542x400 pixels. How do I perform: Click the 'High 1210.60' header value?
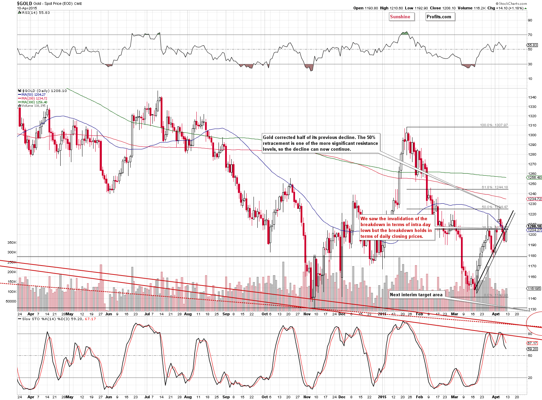pyautogui.click(x=391, y=8)
